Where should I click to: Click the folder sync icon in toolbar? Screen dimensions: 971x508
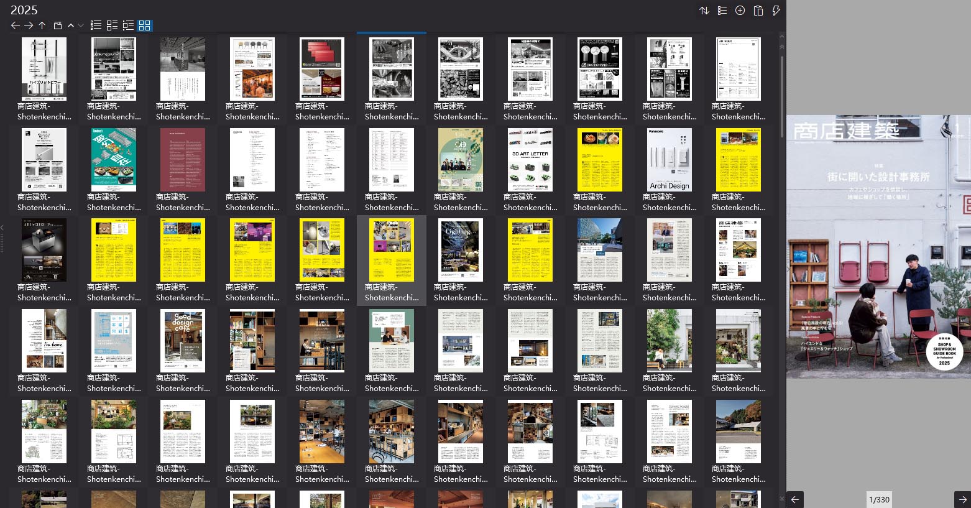58,25
